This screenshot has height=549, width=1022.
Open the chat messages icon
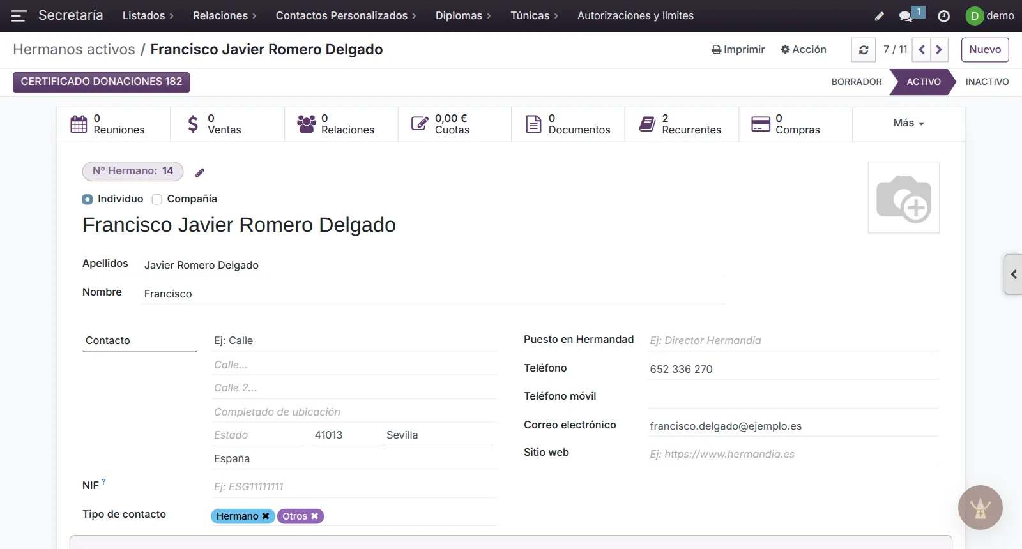[906, 16]
